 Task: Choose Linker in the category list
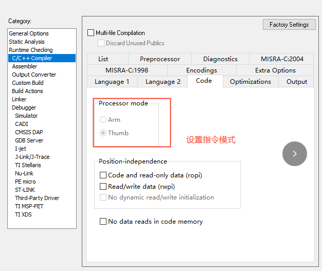[19, 99]
